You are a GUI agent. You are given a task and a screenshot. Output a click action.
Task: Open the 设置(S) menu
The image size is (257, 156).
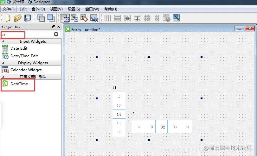tap(74, 9)
